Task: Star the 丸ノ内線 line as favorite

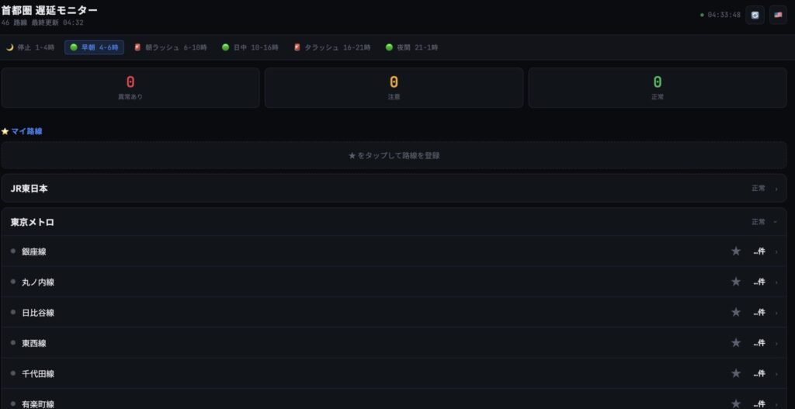Action: coord(736,282)
